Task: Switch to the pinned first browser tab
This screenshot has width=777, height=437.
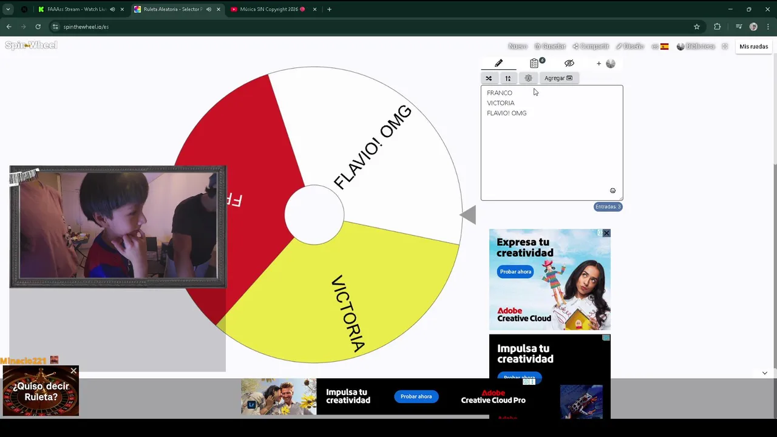Action: (24, 9)
